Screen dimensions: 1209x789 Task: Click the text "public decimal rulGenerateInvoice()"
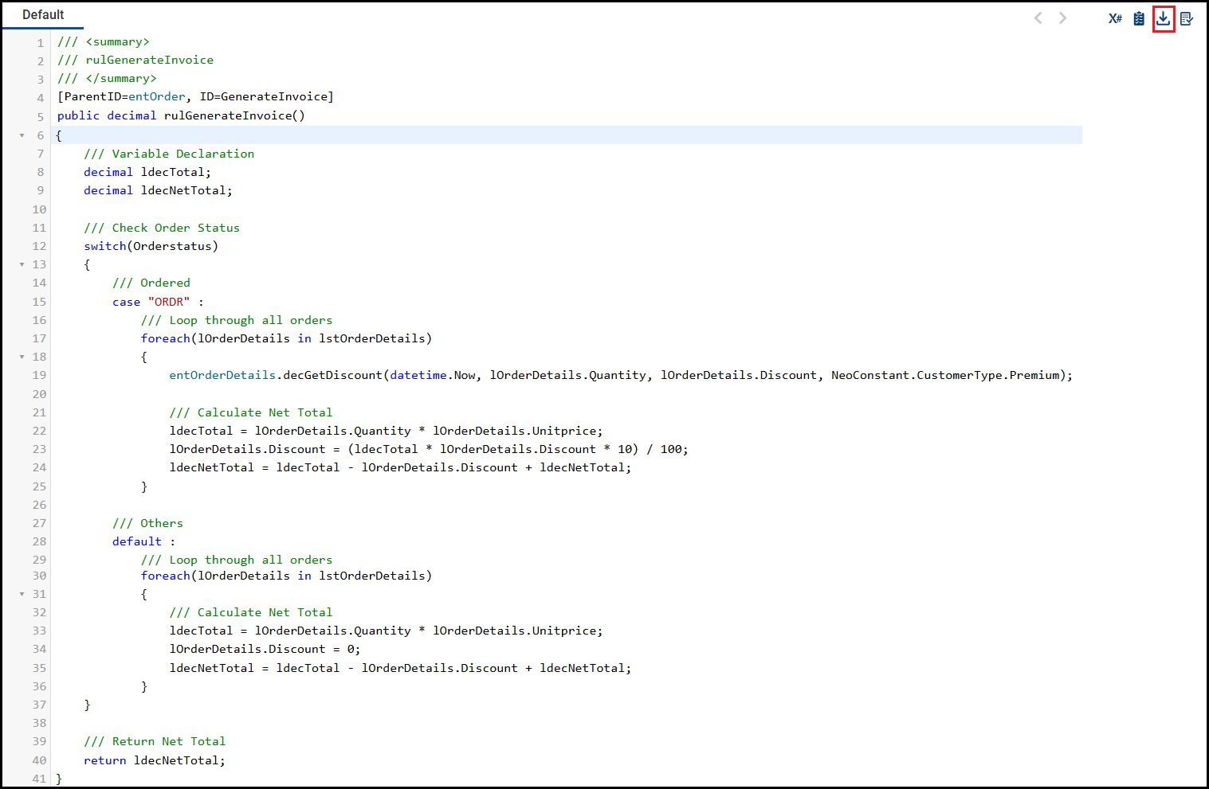181,115
